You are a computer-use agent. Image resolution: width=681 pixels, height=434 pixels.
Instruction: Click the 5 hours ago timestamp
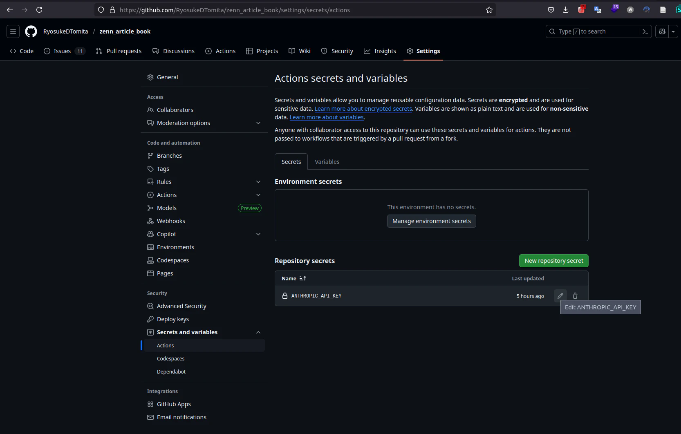click(530, 296)
